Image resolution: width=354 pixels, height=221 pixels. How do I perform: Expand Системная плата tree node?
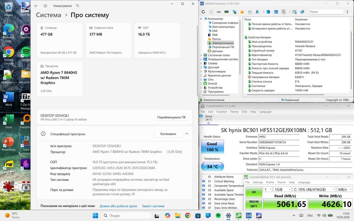[201, 55]
